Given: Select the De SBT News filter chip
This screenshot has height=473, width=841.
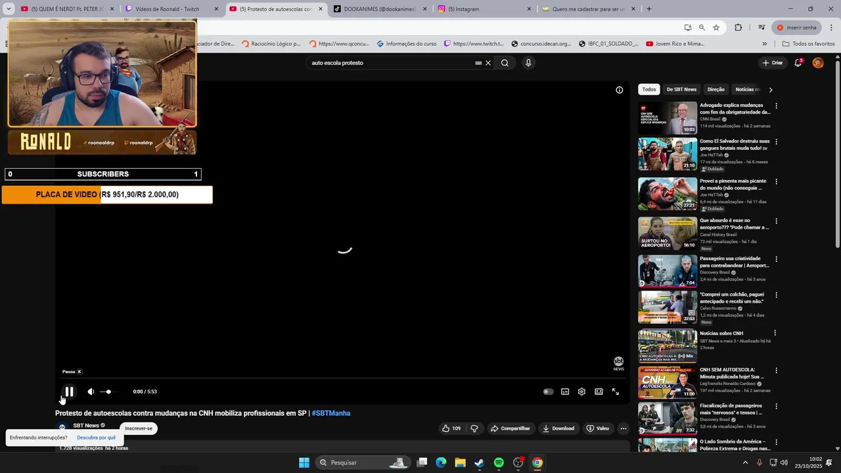Looking at the screenshot, I should [681, 89].
